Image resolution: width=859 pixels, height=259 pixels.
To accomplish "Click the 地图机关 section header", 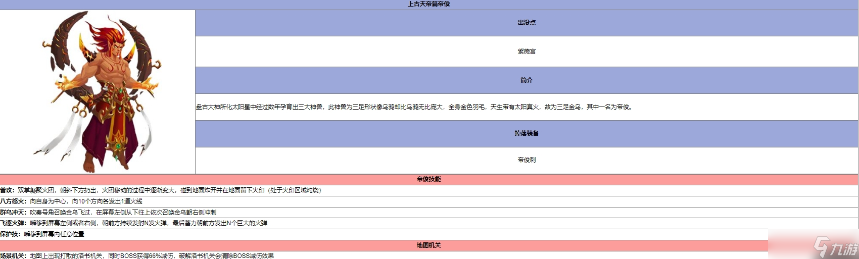I will click(429, 245).
